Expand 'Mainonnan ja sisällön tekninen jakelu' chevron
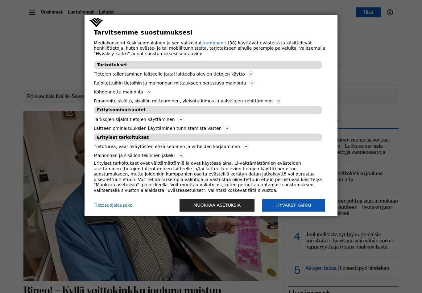The image size is (422, 293). pyautogui.click(x=181, y=155)
